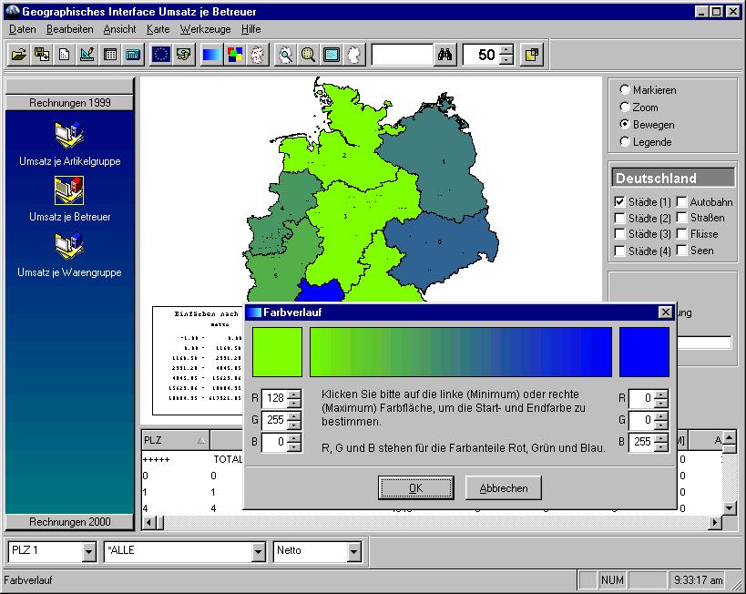
Task: Click the Abbrechen button
Action: click(503, 488)
